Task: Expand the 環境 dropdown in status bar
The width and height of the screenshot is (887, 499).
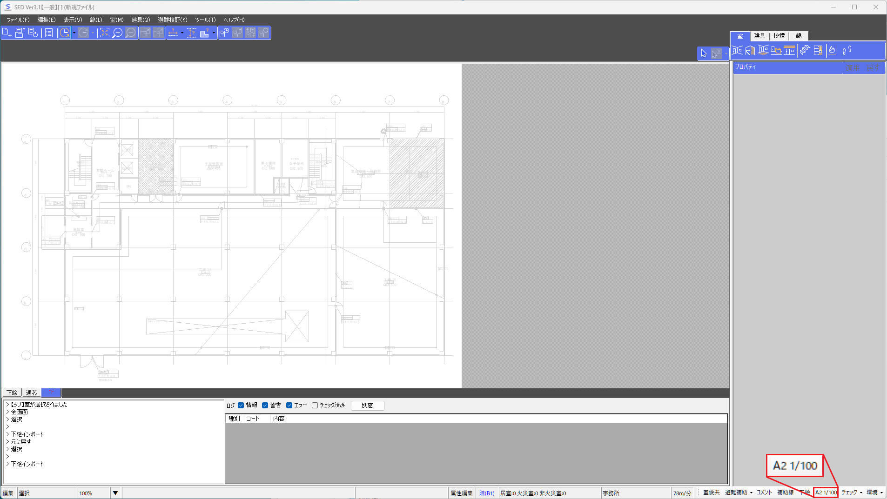Action: [874, 492]
